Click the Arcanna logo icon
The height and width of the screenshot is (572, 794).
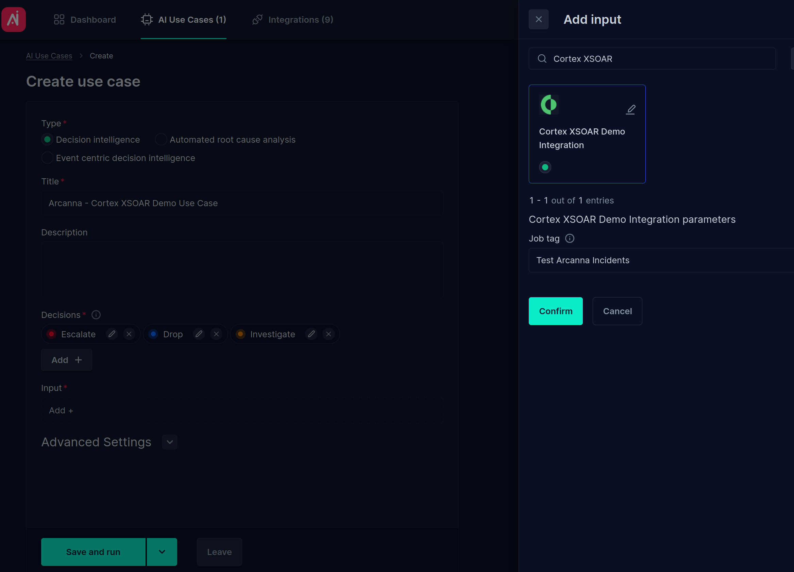point(14,19)
